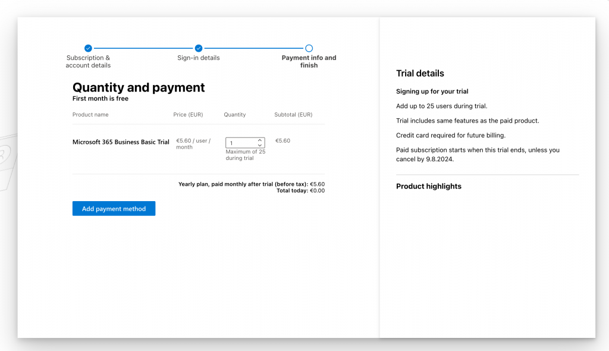Image resolution: width=609 pixels, height=351 pixels.
Task: Click the Quantity column header
Action: 235,115
